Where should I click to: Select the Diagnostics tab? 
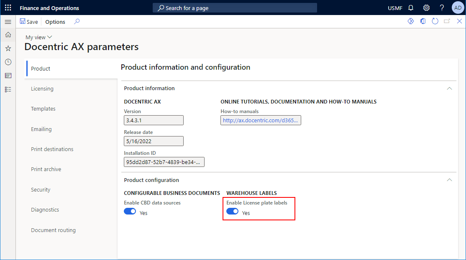coord(72,210)
